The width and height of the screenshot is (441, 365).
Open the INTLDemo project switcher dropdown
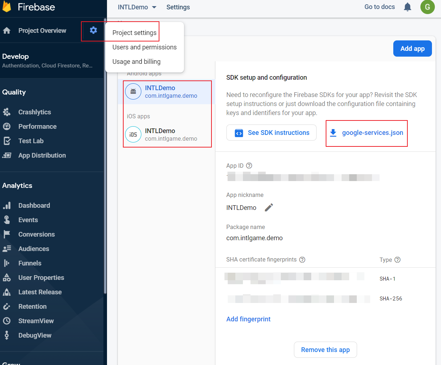point(137,7)
